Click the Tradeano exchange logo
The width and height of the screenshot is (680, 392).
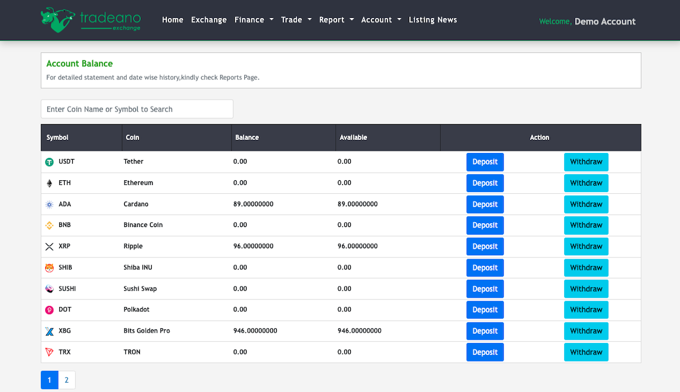point(91,20)
